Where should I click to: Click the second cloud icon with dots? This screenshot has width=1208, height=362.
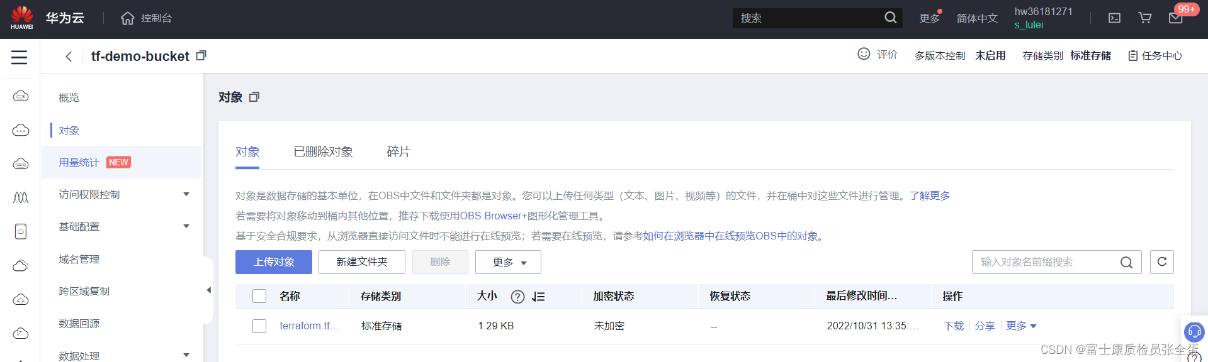tap(21, 130)
